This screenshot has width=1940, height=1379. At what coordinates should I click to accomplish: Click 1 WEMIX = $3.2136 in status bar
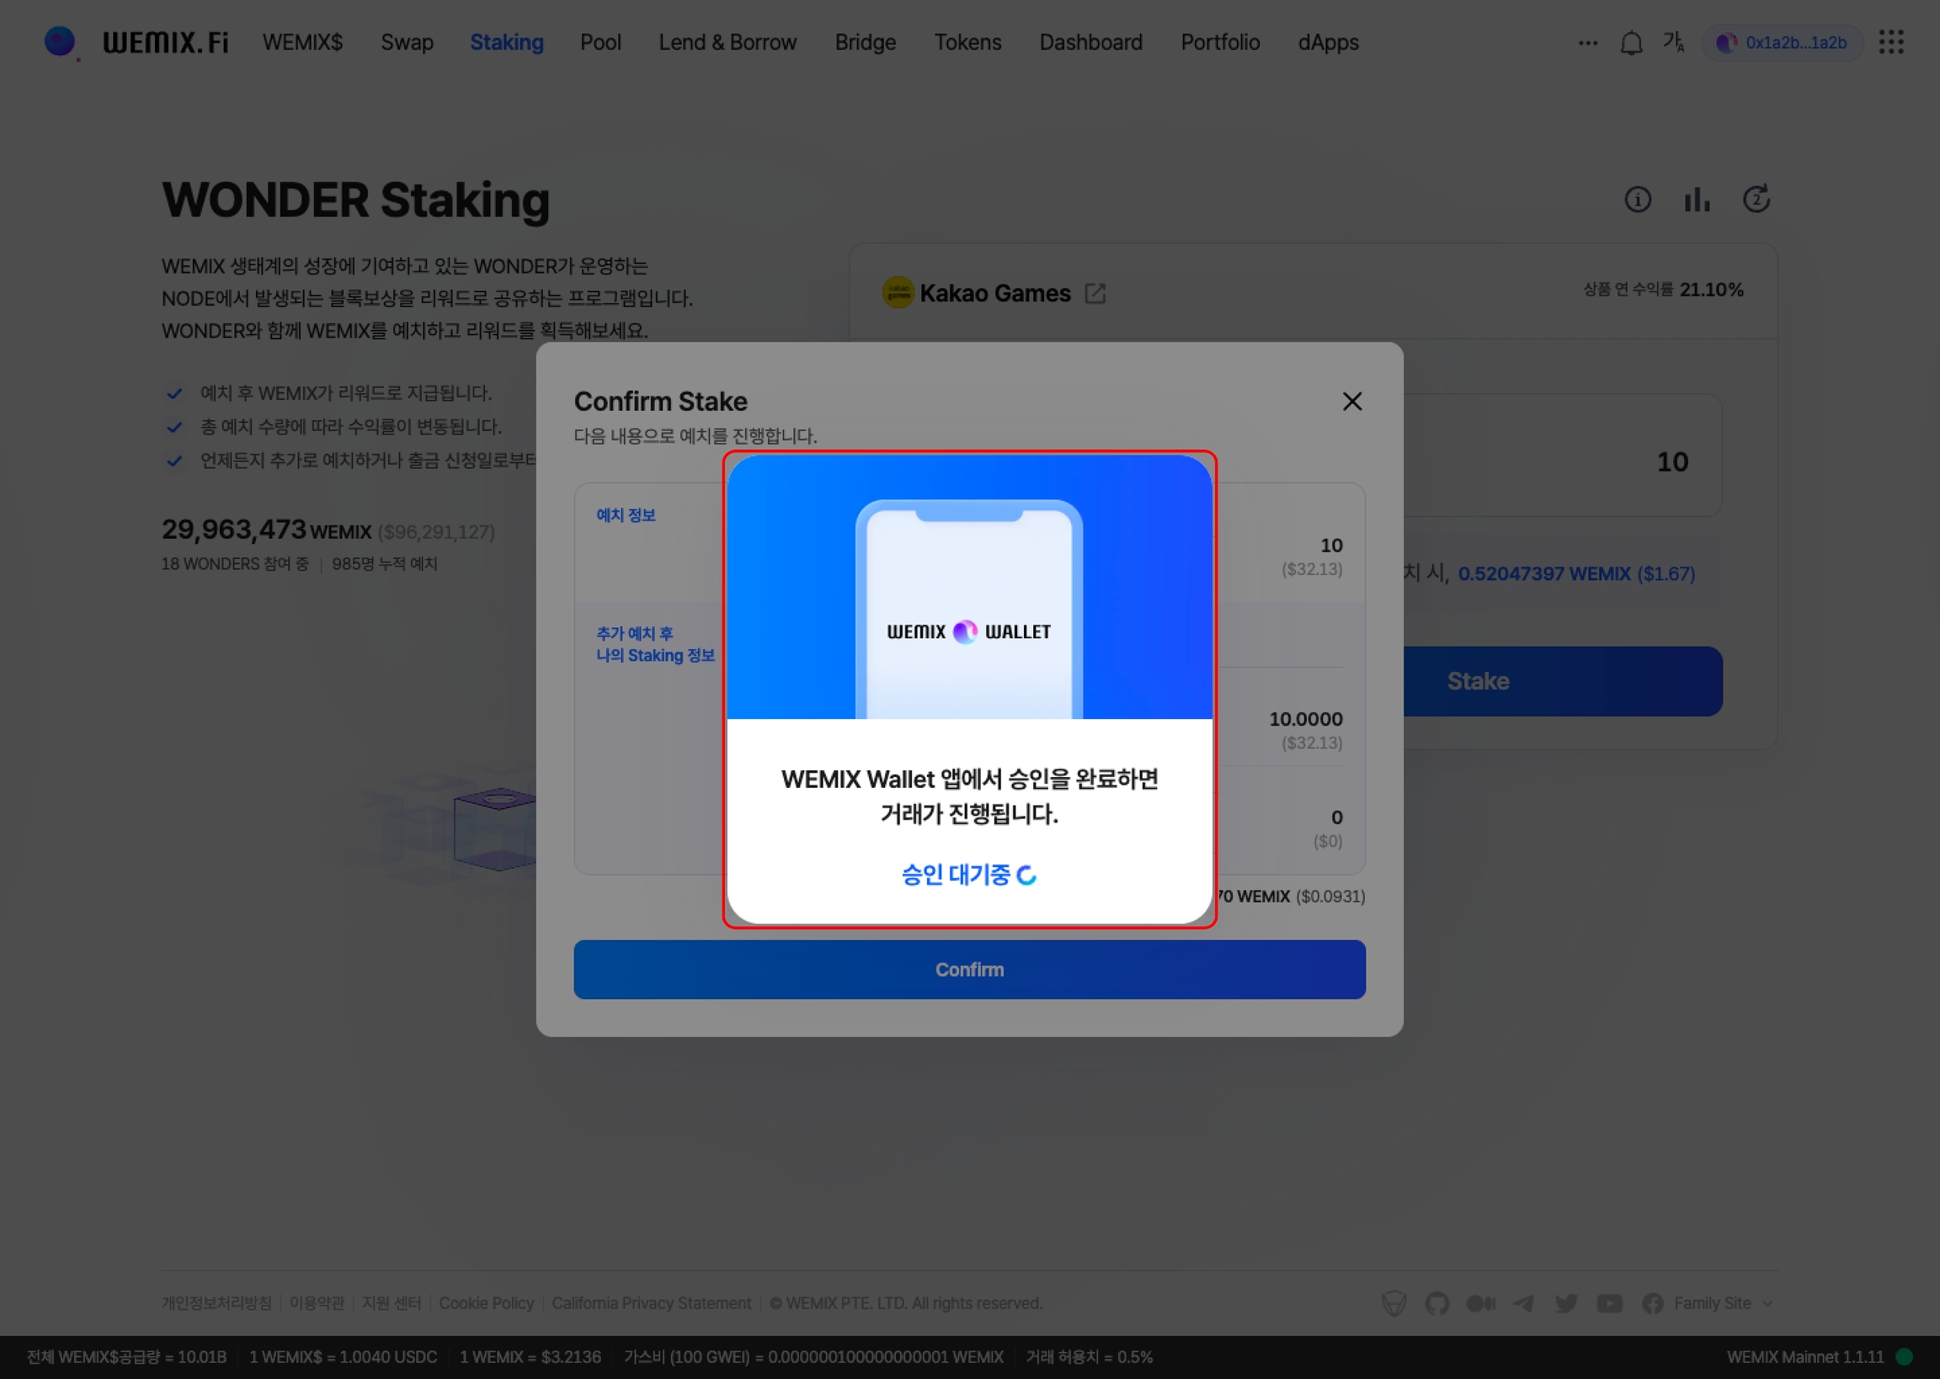pos(530,1357)
